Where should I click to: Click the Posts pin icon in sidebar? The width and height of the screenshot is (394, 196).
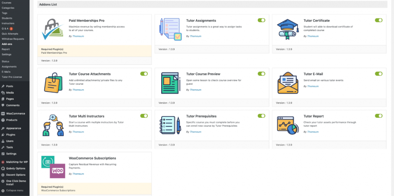click(3, 86)
